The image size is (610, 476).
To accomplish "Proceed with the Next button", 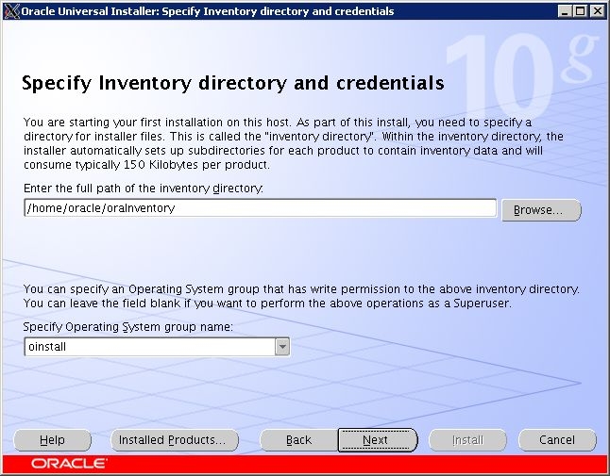I will pos(376,440).
